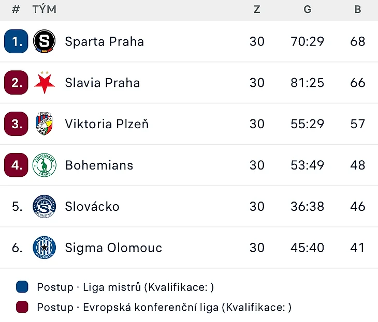Click the blue rank 1 badge
Screen dimensions: 378x322
pyautogui.click(x=17, y=41)
